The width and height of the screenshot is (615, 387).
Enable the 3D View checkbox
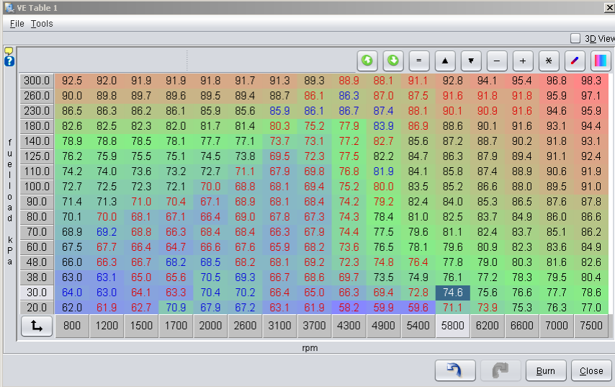(575, 38)
